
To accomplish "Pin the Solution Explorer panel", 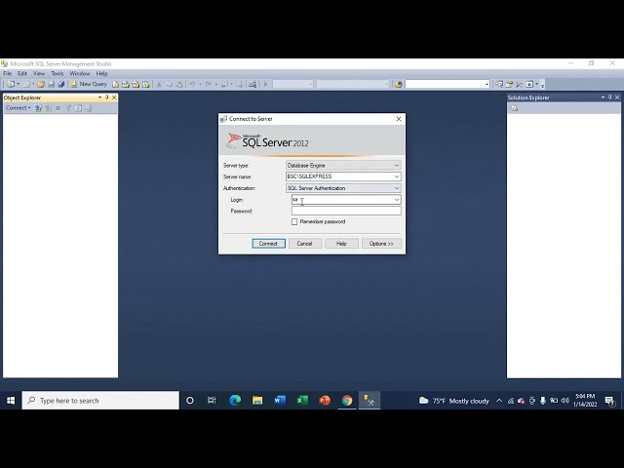I will (x=610, y=97).
